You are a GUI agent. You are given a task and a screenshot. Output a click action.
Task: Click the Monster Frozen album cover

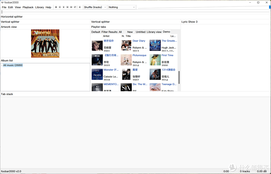tap(97, 74)
